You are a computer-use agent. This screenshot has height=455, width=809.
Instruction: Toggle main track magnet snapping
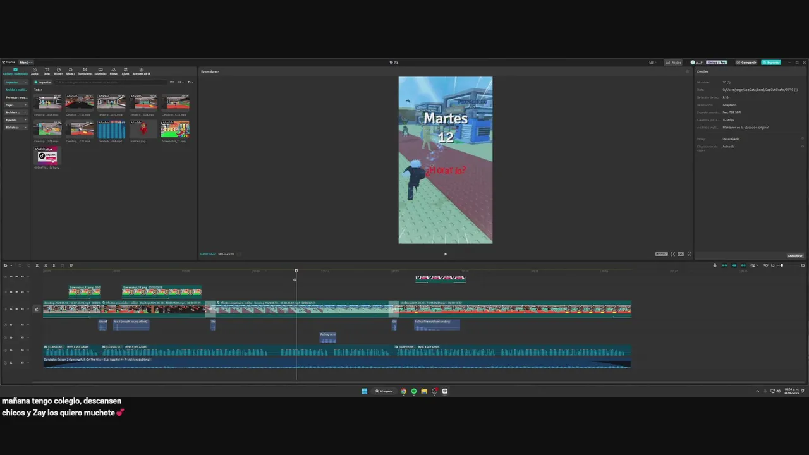724,265
